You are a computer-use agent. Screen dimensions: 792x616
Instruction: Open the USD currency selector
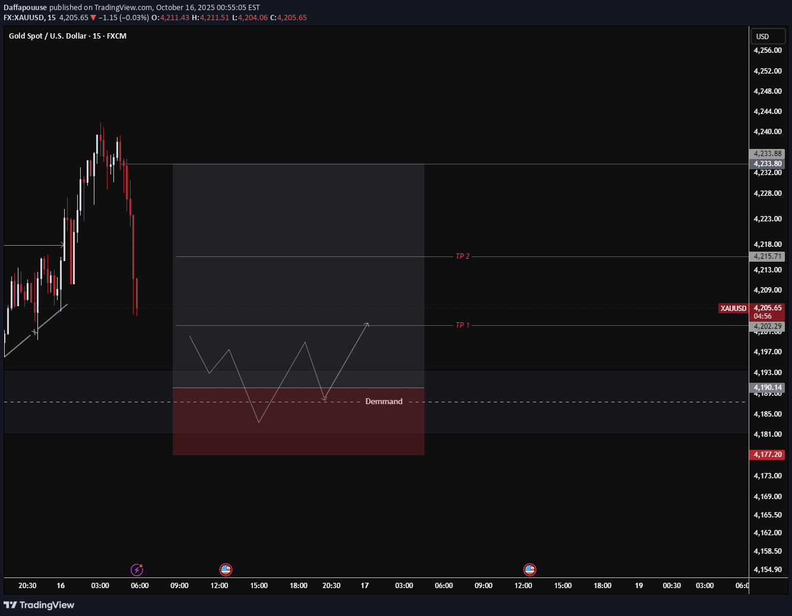pyautogui.click(x=767, y=37)
